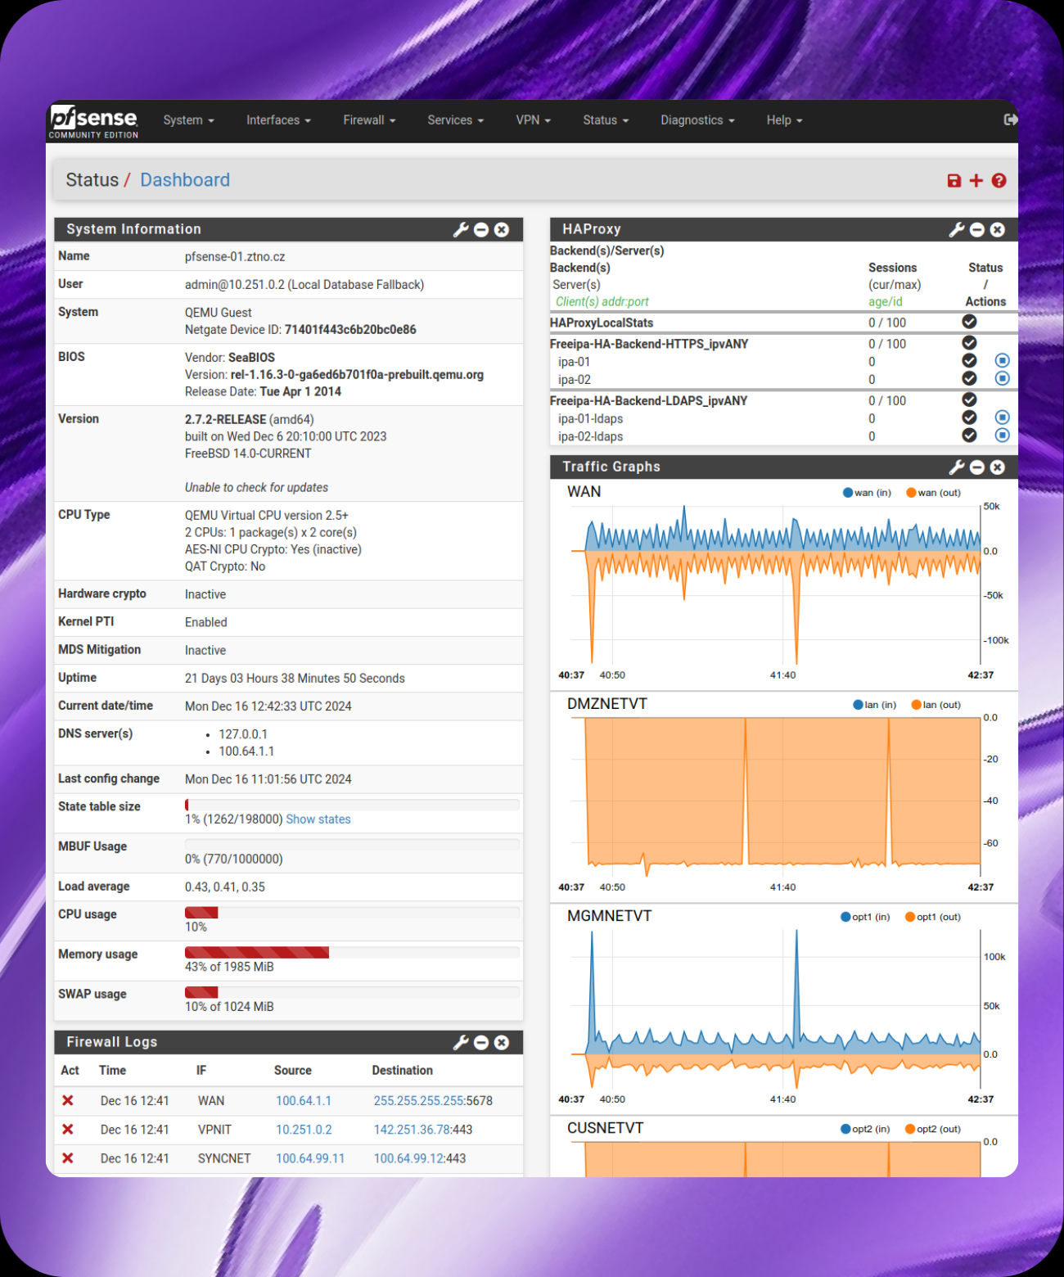
Task: Open HAProxy widget wrench settings
Action: coord(957,230)
